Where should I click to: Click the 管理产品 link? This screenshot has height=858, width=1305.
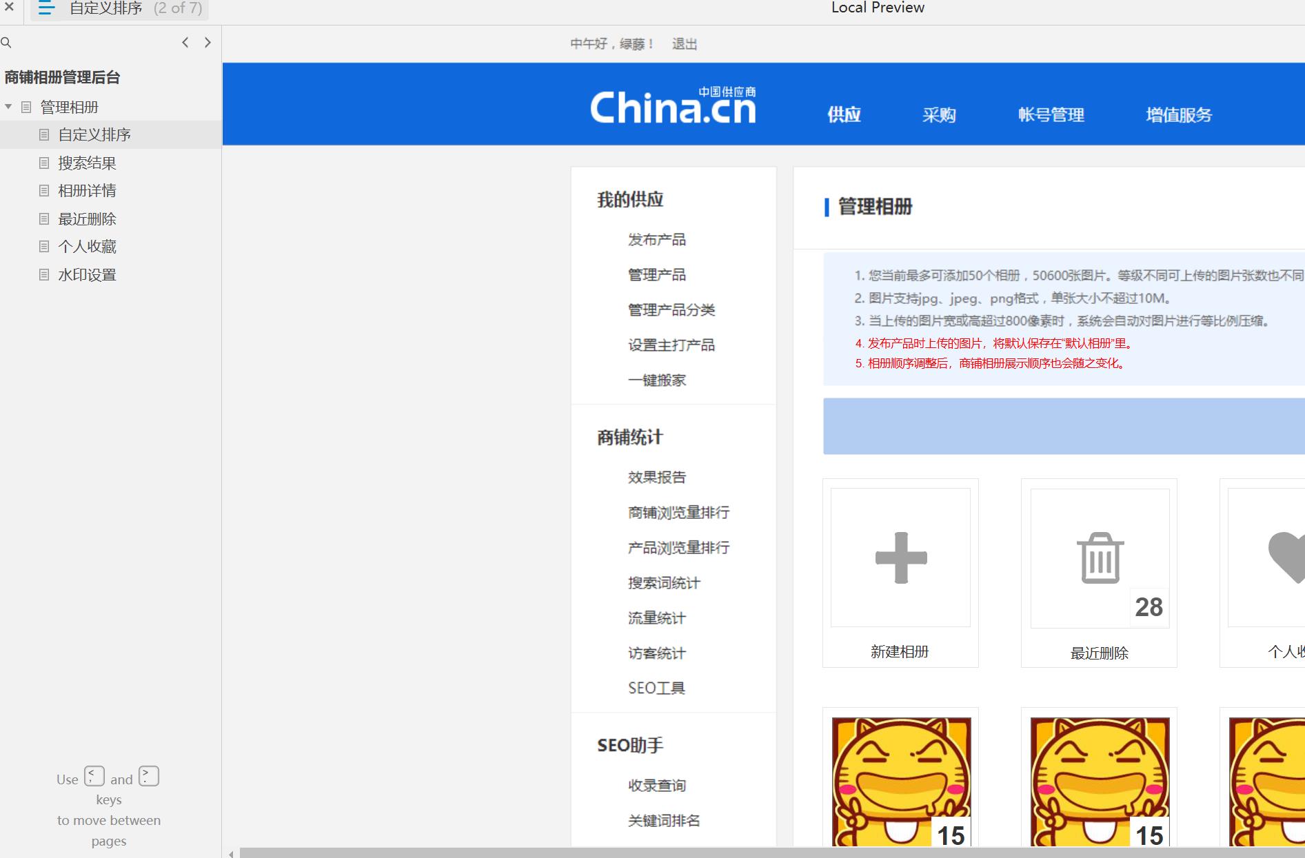point(657,275)
